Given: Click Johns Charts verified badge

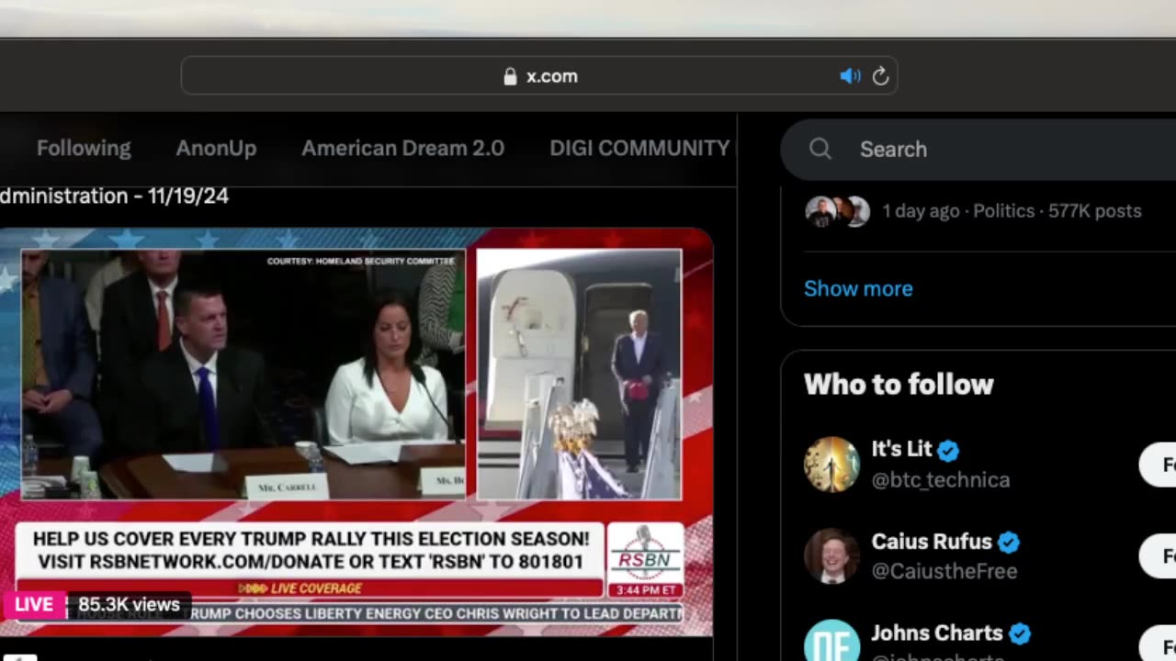Looking at the screenshot, I should pos(1019,633).
